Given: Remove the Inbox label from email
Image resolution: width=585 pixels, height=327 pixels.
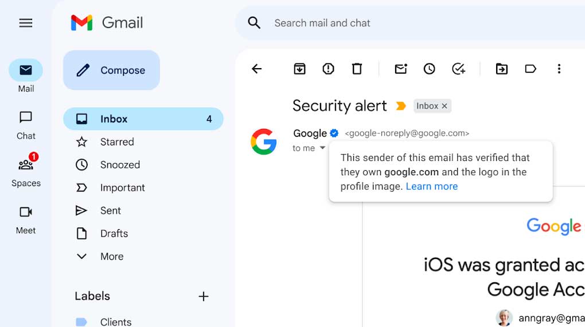Looking at the screenshot, I should (444, 106).
